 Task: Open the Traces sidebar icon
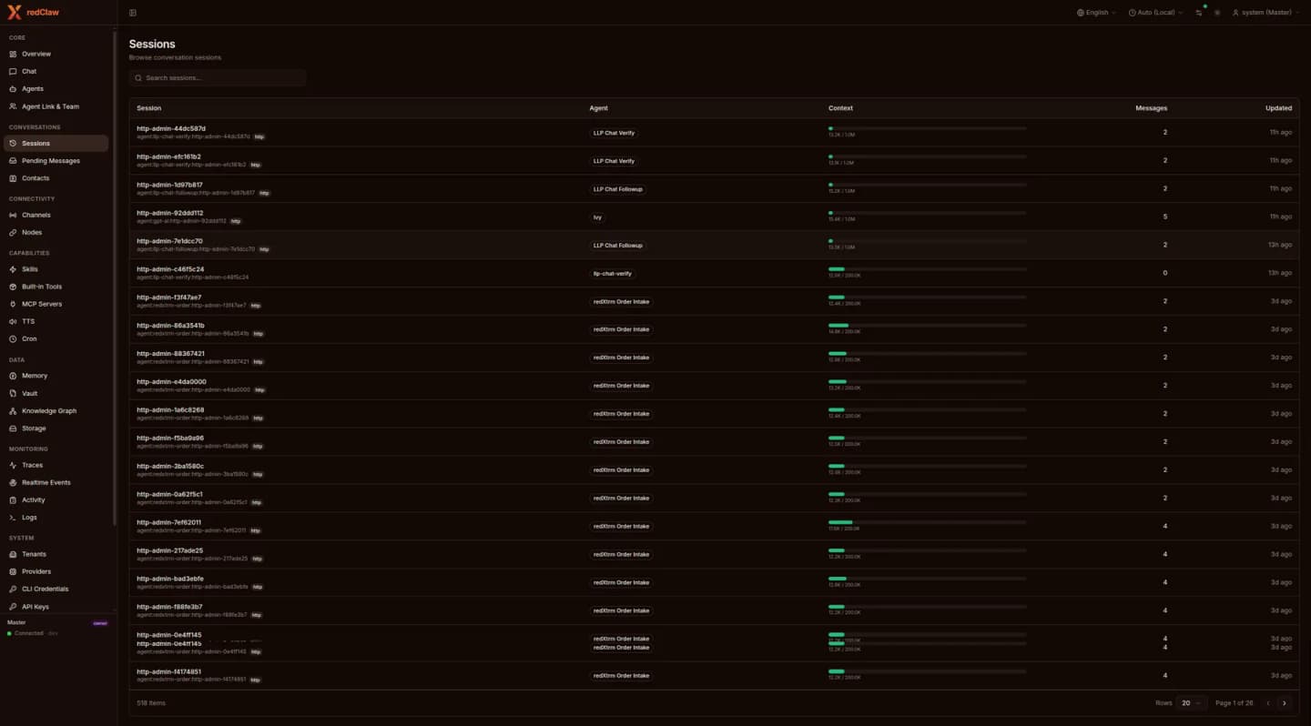tap(13, 465)
